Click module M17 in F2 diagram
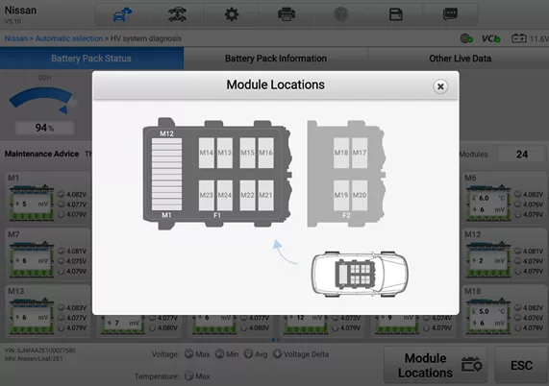Image resolution: width=549 pixels, height=386 pixels. (360, 153)
